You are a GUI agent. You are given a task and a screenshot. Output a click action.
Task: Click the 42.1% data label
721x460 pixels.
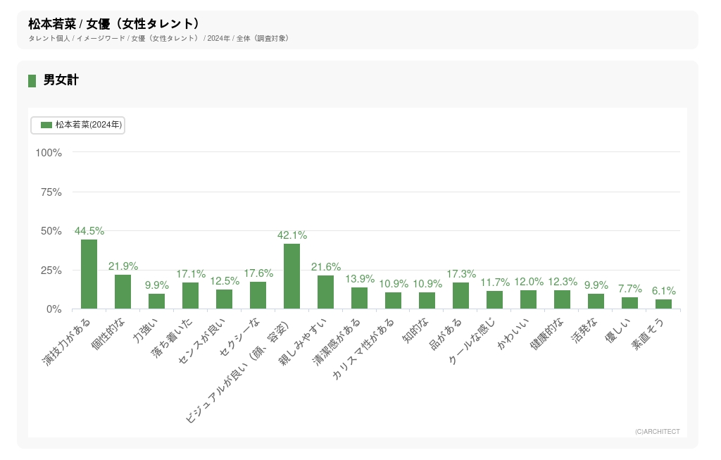(291, 235)
